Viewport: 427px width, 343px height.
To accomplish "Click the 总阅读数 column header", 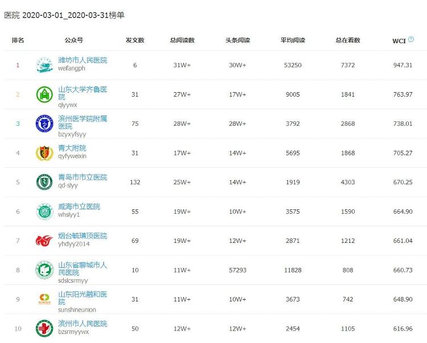I will pos(182,40).
